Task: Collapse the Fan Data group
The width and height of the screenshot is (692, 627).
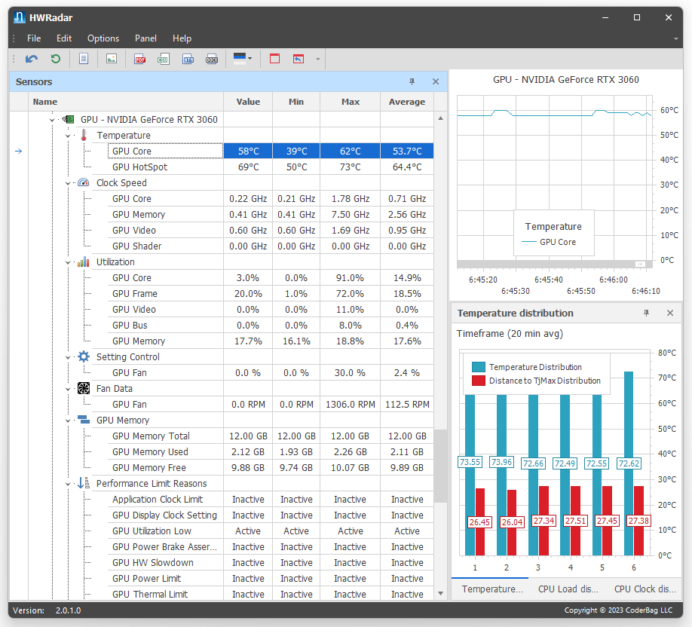Action: (x=68, y=389)
